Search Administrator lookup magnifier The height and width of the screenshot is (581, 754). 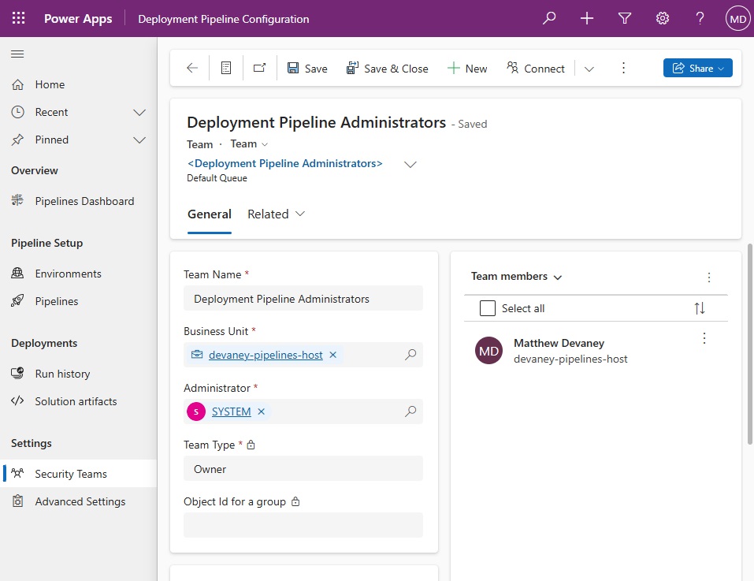(x=410, y=412)
